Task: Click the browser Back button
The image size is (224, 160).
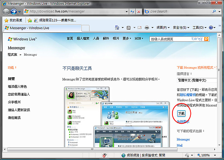Action: tap(6, 12)
